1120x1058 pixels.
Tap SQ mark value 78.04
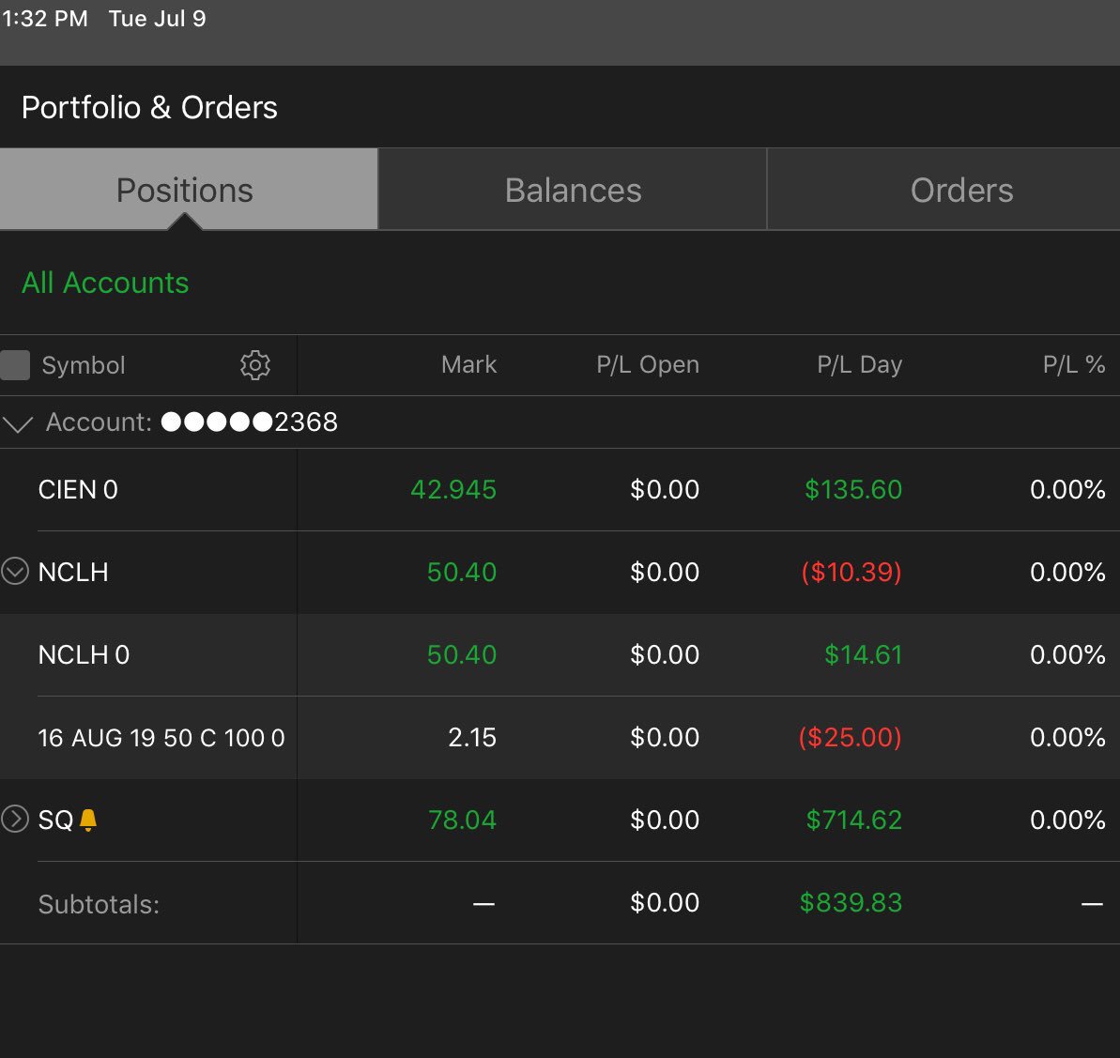point(462,820)
